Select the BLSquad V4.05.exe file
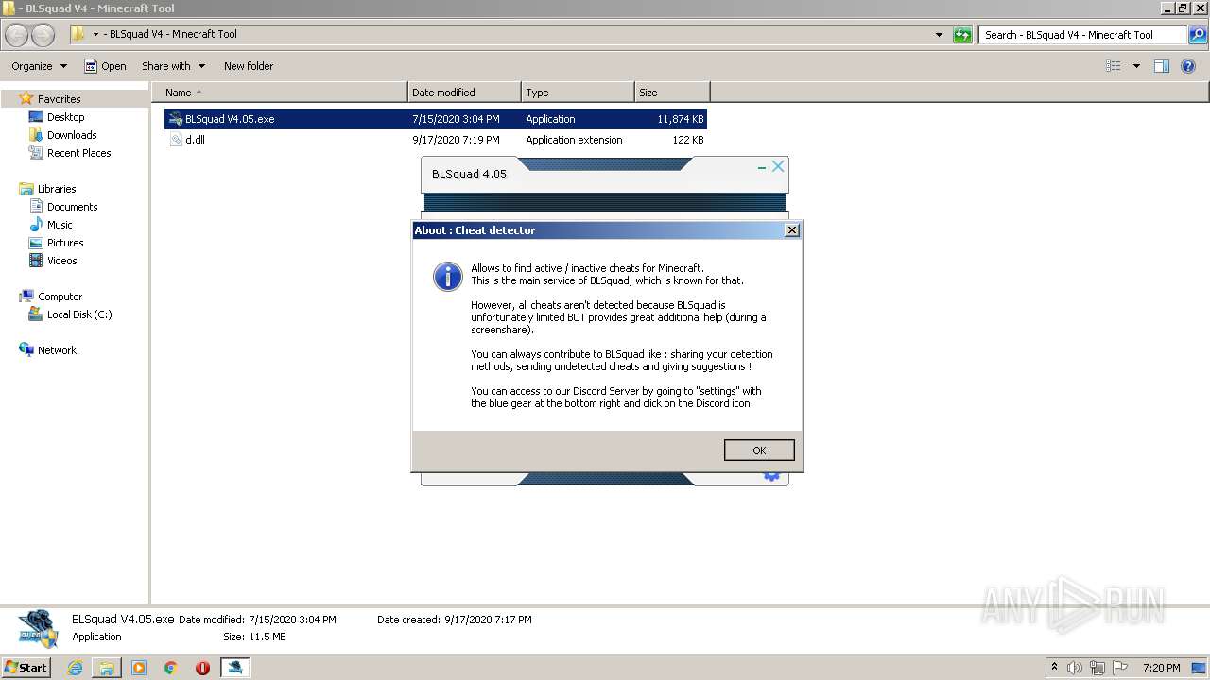1210x680 pixels. (436, 119)
